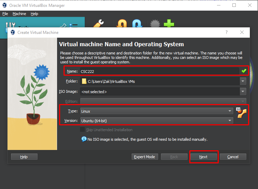Viewport: 258px width, 189px height.
Task: Switch to Expert Mode
Action: pos(145,157)
